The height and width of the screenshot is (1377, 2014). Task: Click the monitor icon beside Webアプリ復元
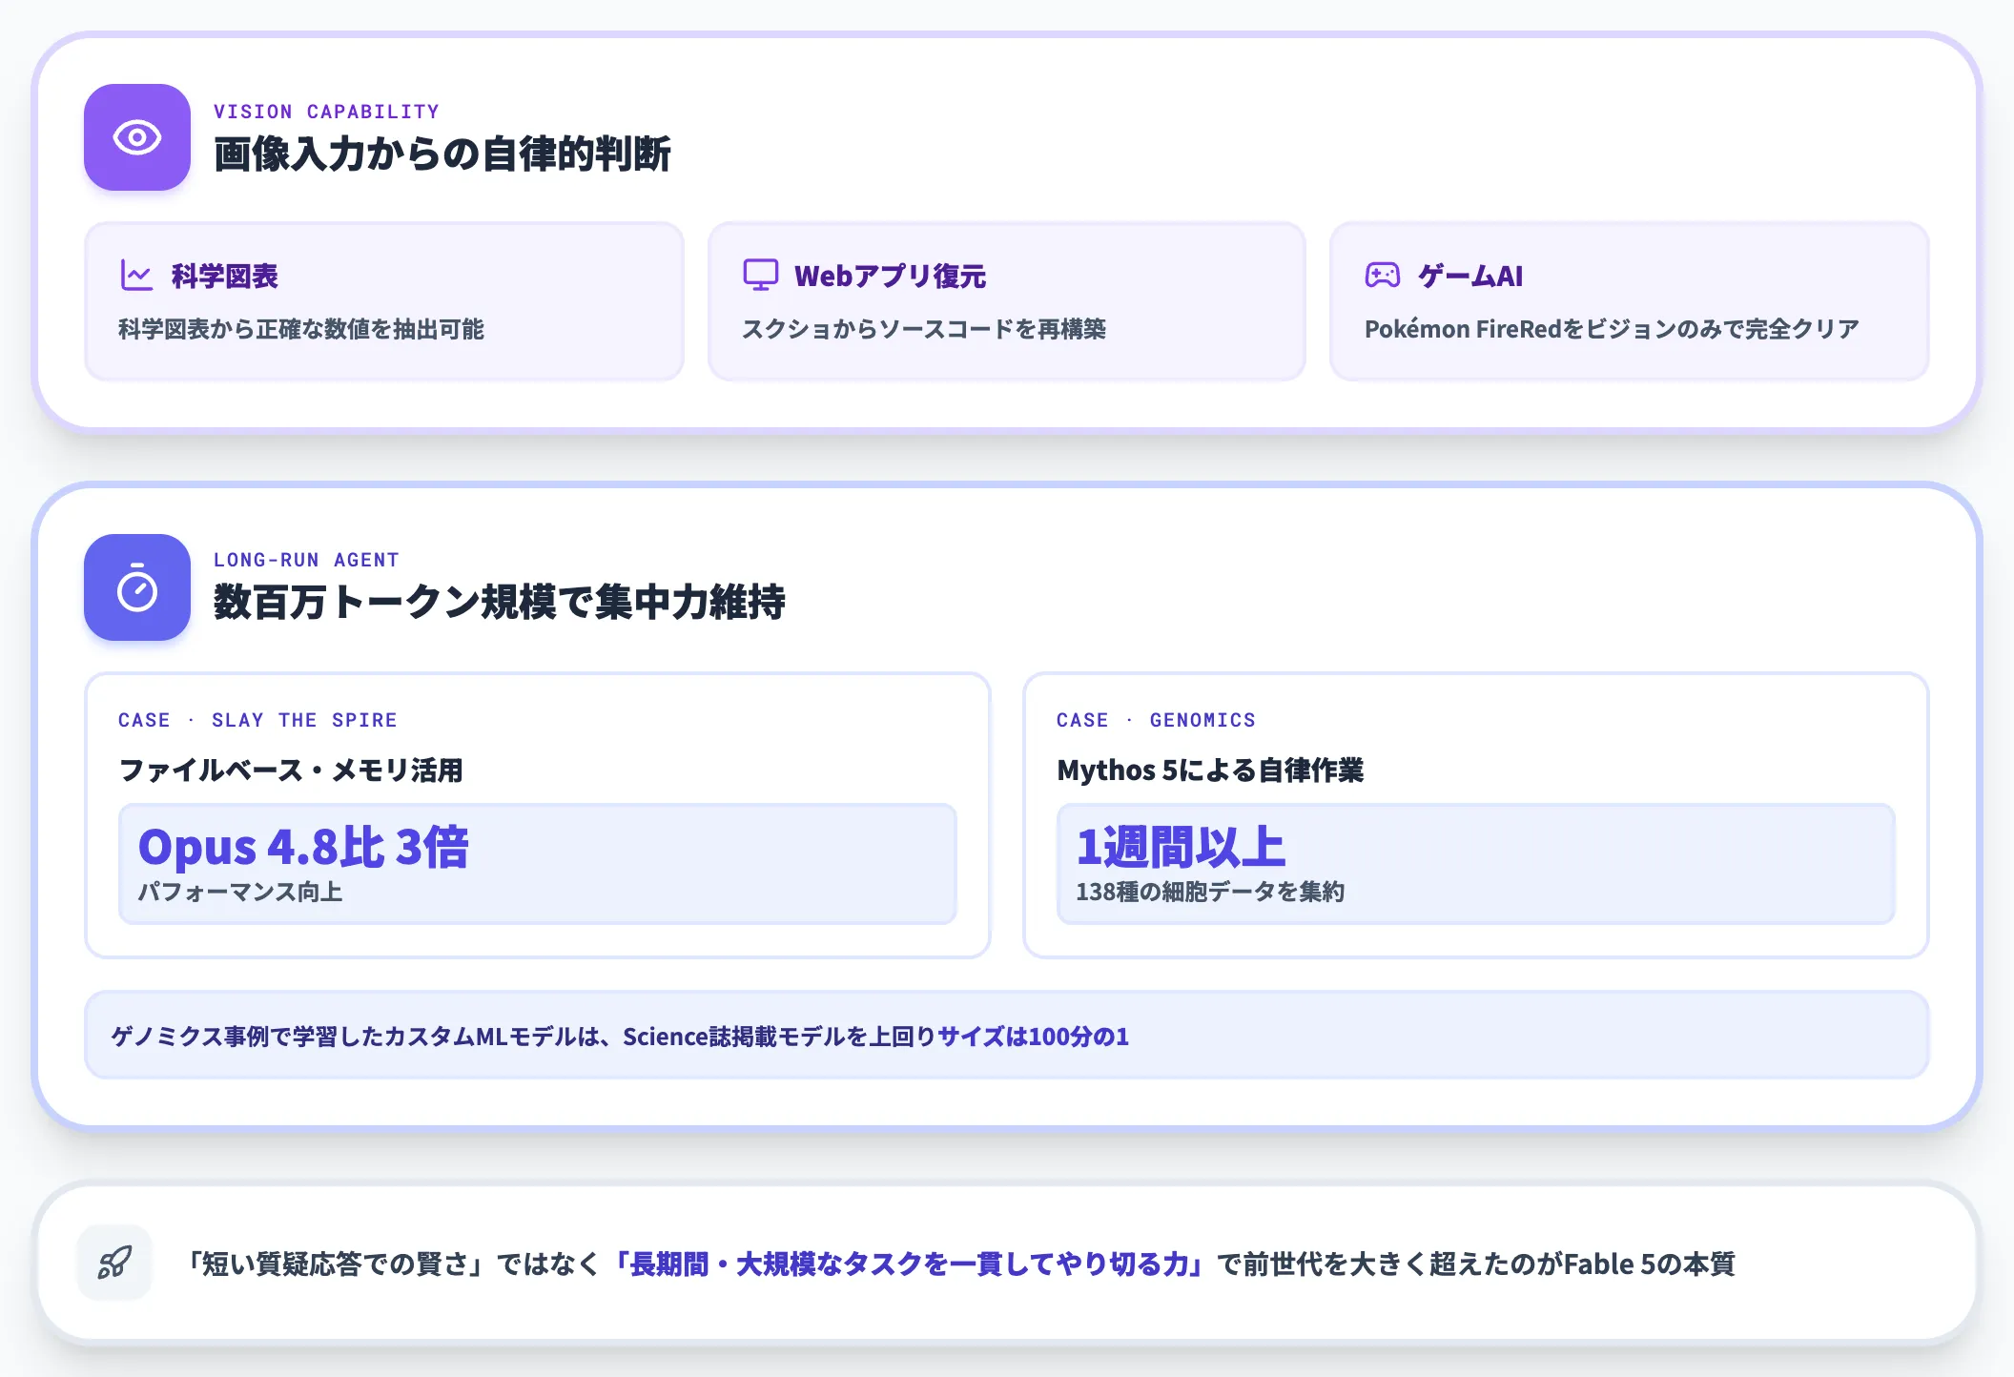(x=760, y=276)
